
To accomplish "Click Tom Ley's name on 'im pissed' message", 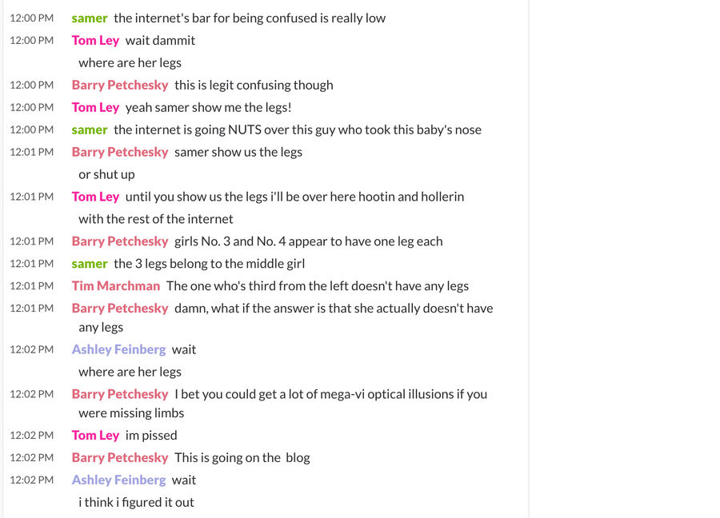I will coord(95,436).
